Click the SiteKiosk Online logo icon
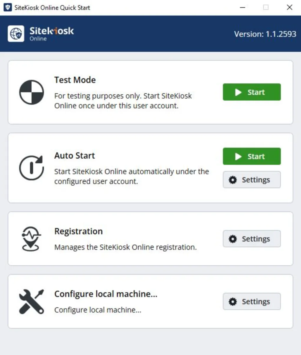301x355 pixels. pyautogui.click(x=16, y=34)
